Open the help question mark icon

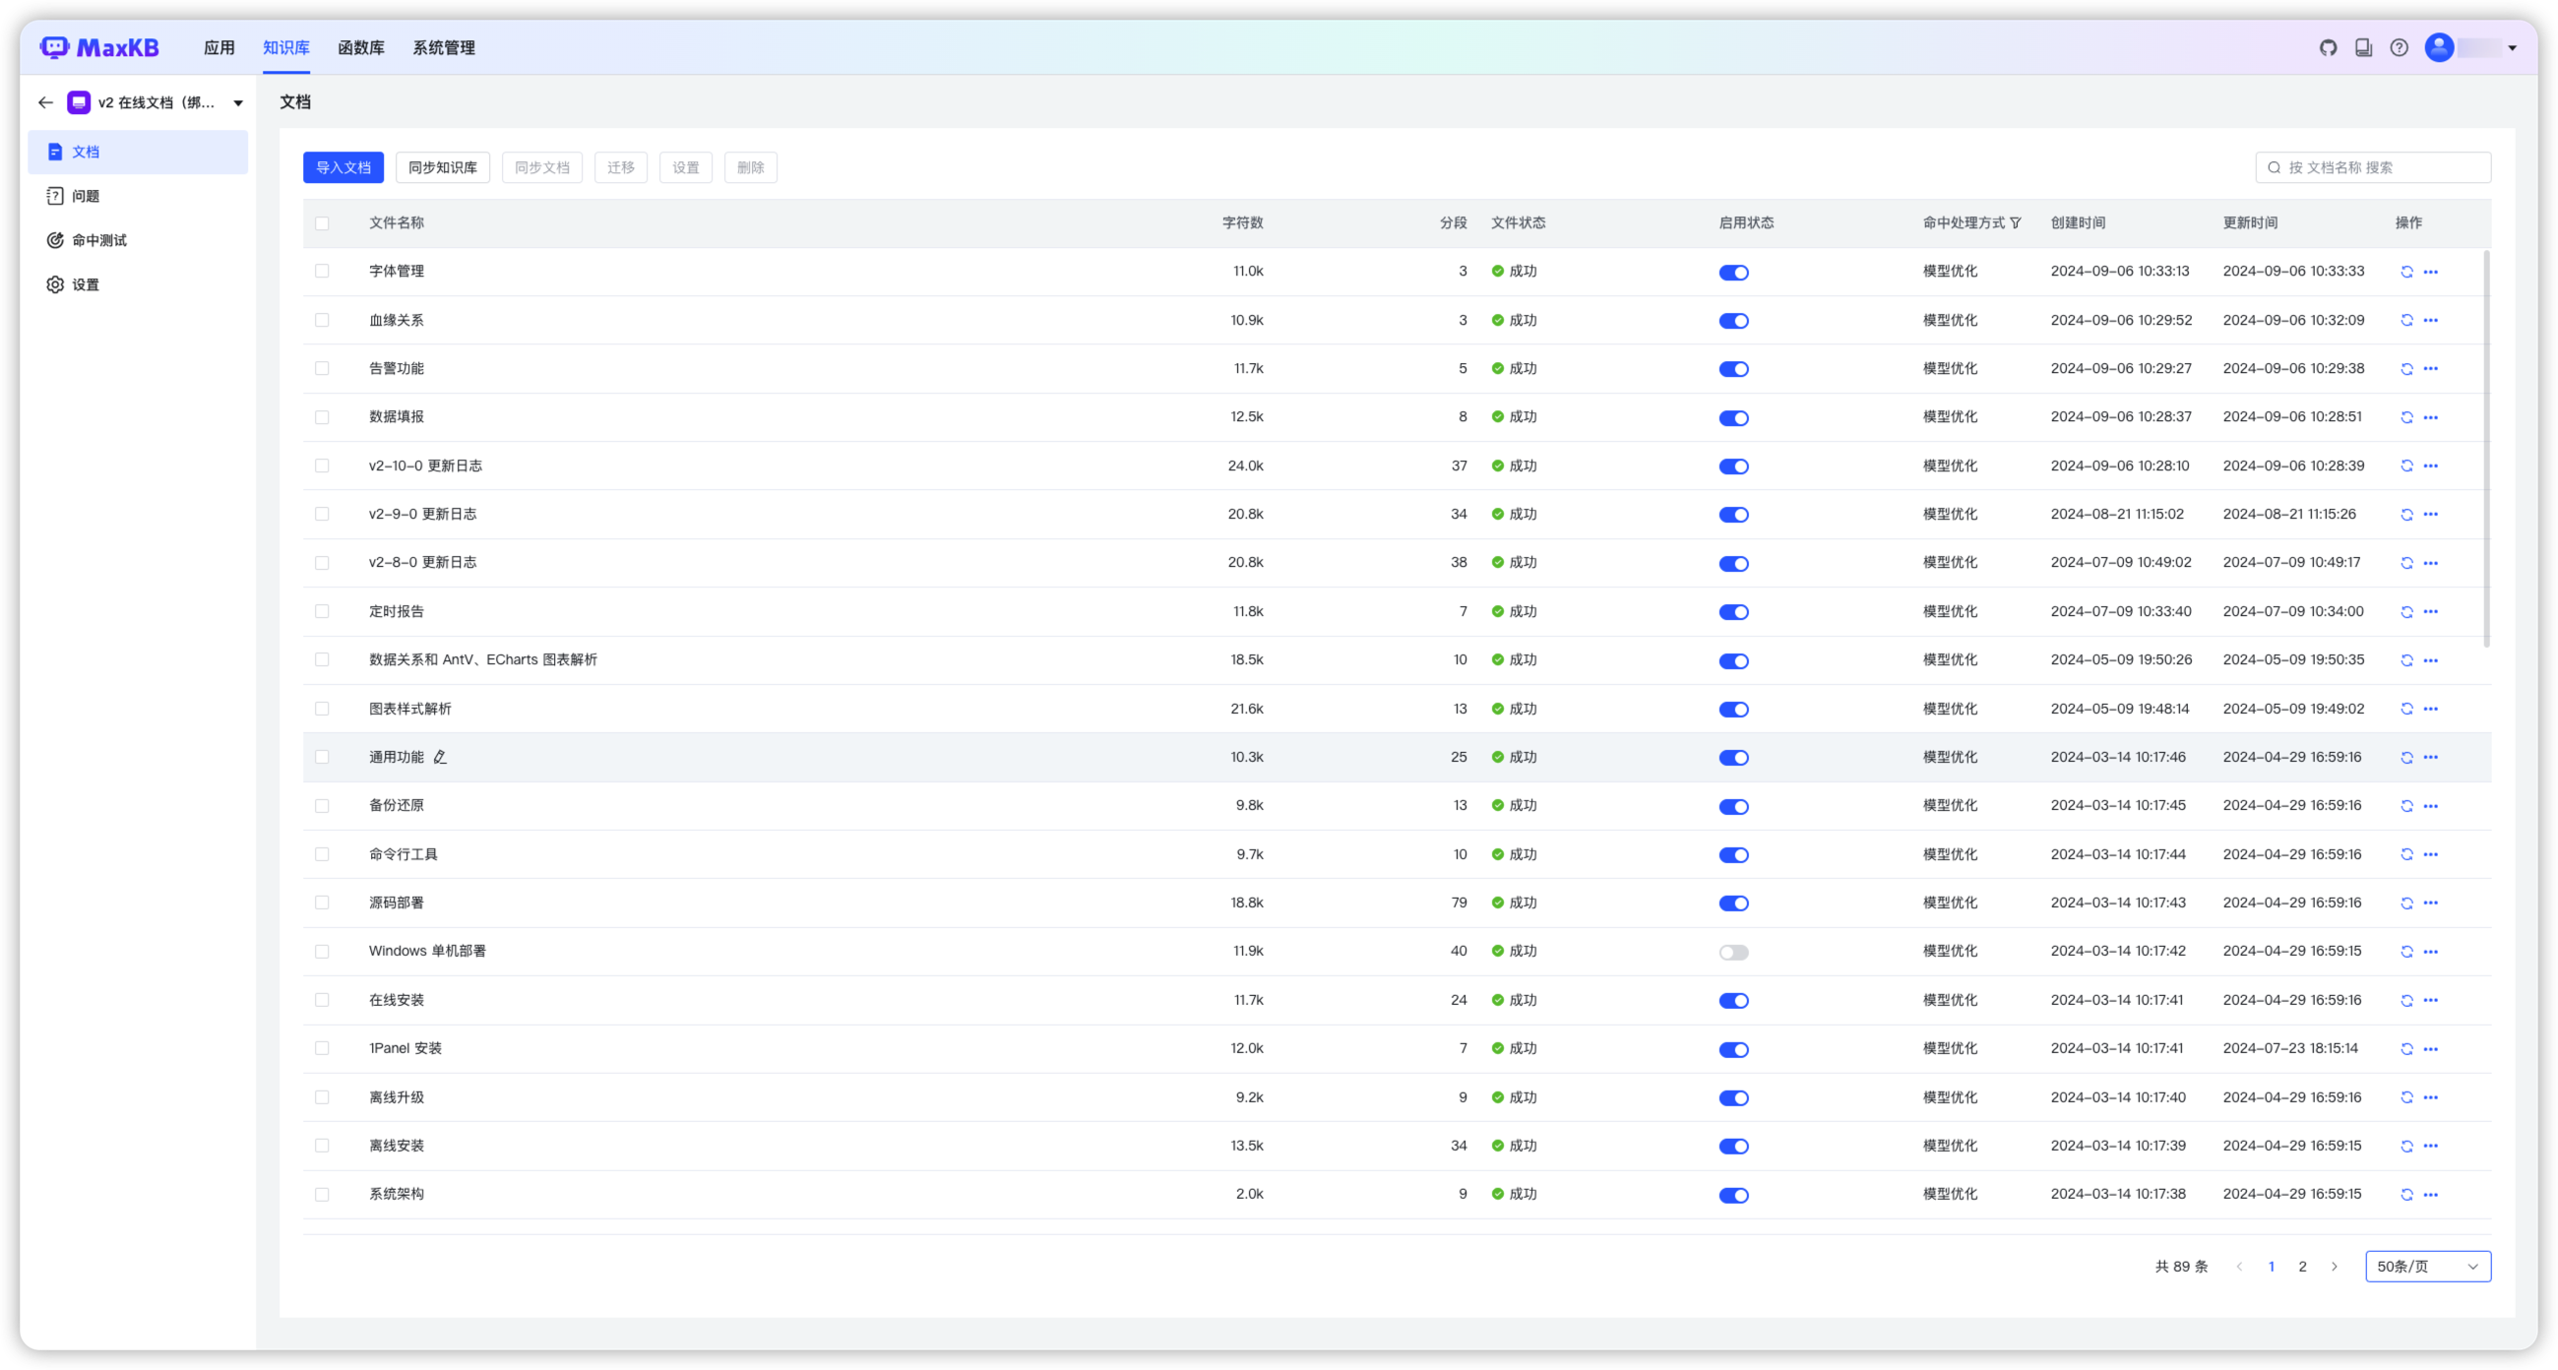pos(2400,47)
